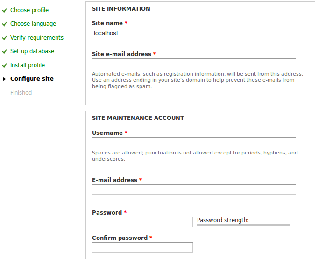Select the Verify requirements step label

(x=37, y=38)
